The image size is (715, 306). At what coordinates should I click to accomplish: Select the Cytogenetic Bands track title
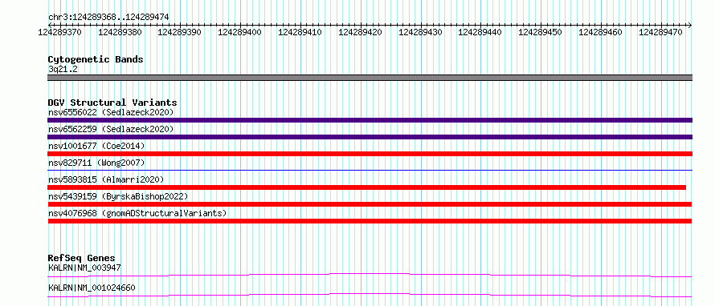tap(96, 59)
